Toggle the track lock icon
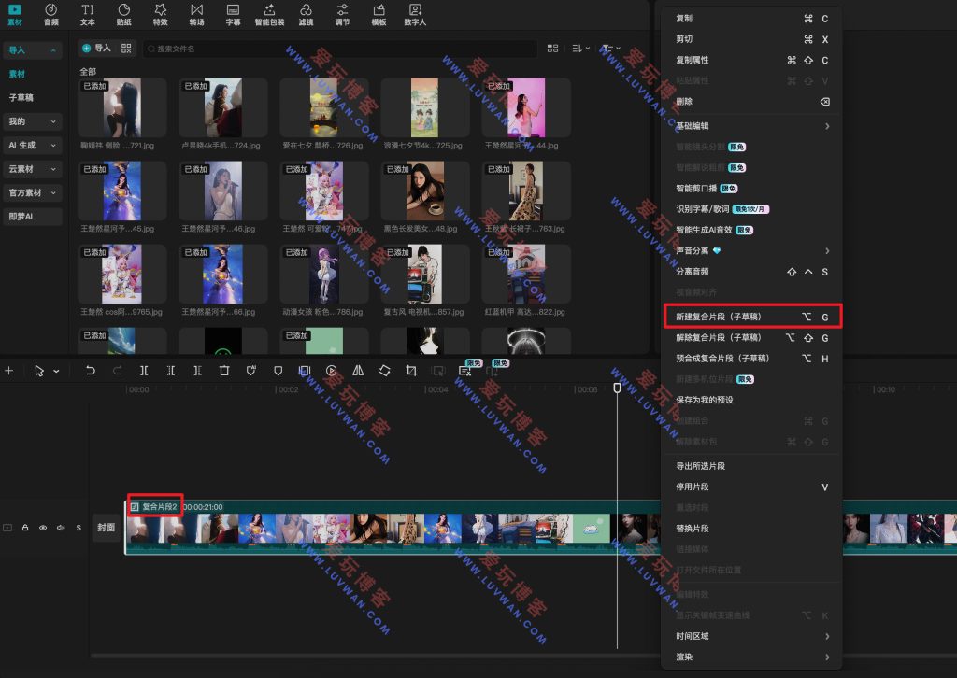Image resolution: width=957 pixels, height=678 pixels. click(x=25, y=528)
